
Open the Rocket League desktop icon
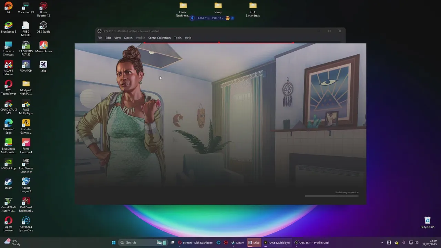(26, 185)
